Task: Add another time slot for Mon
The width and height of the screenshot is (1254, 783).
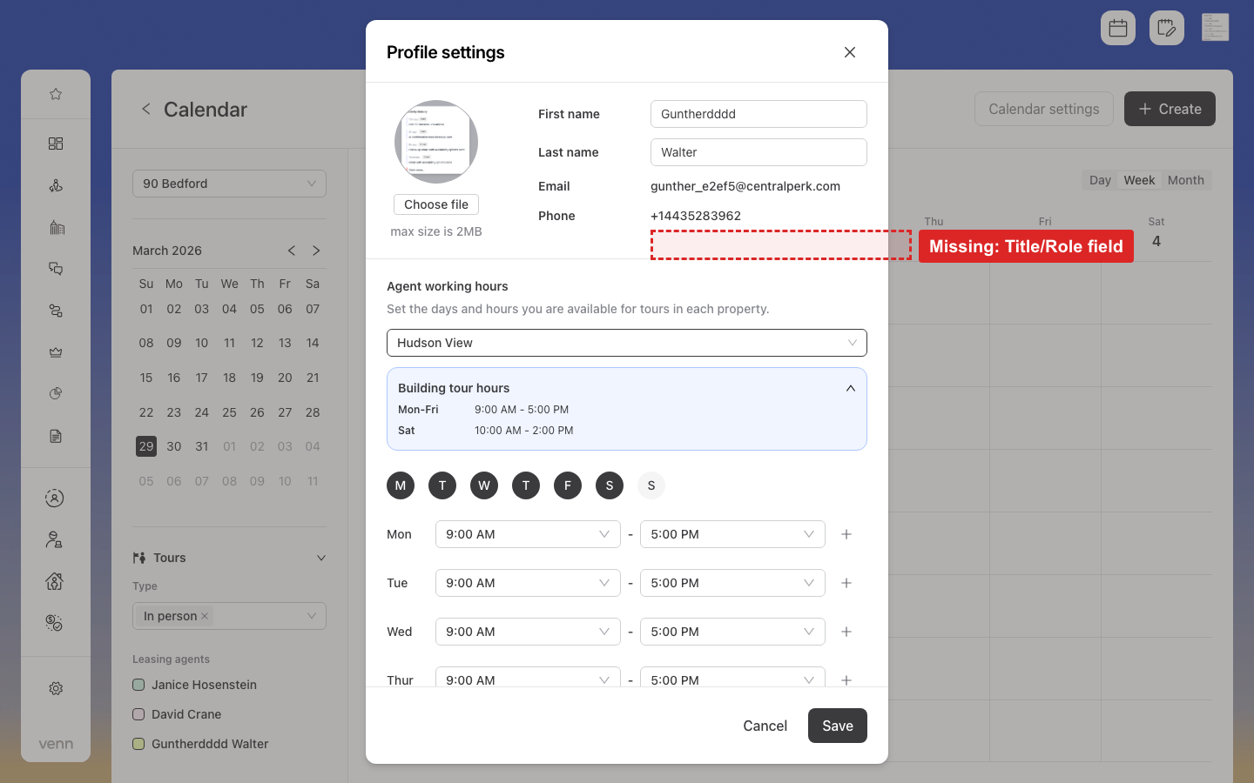Action: (846, 534)
